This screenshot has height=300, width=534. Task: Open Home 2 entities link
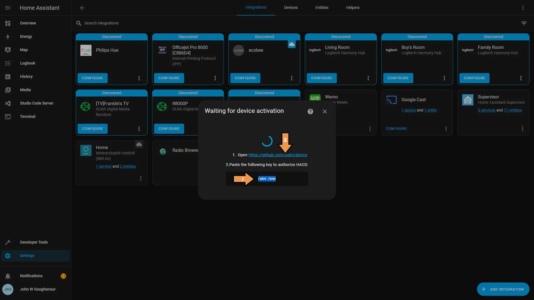128,166
